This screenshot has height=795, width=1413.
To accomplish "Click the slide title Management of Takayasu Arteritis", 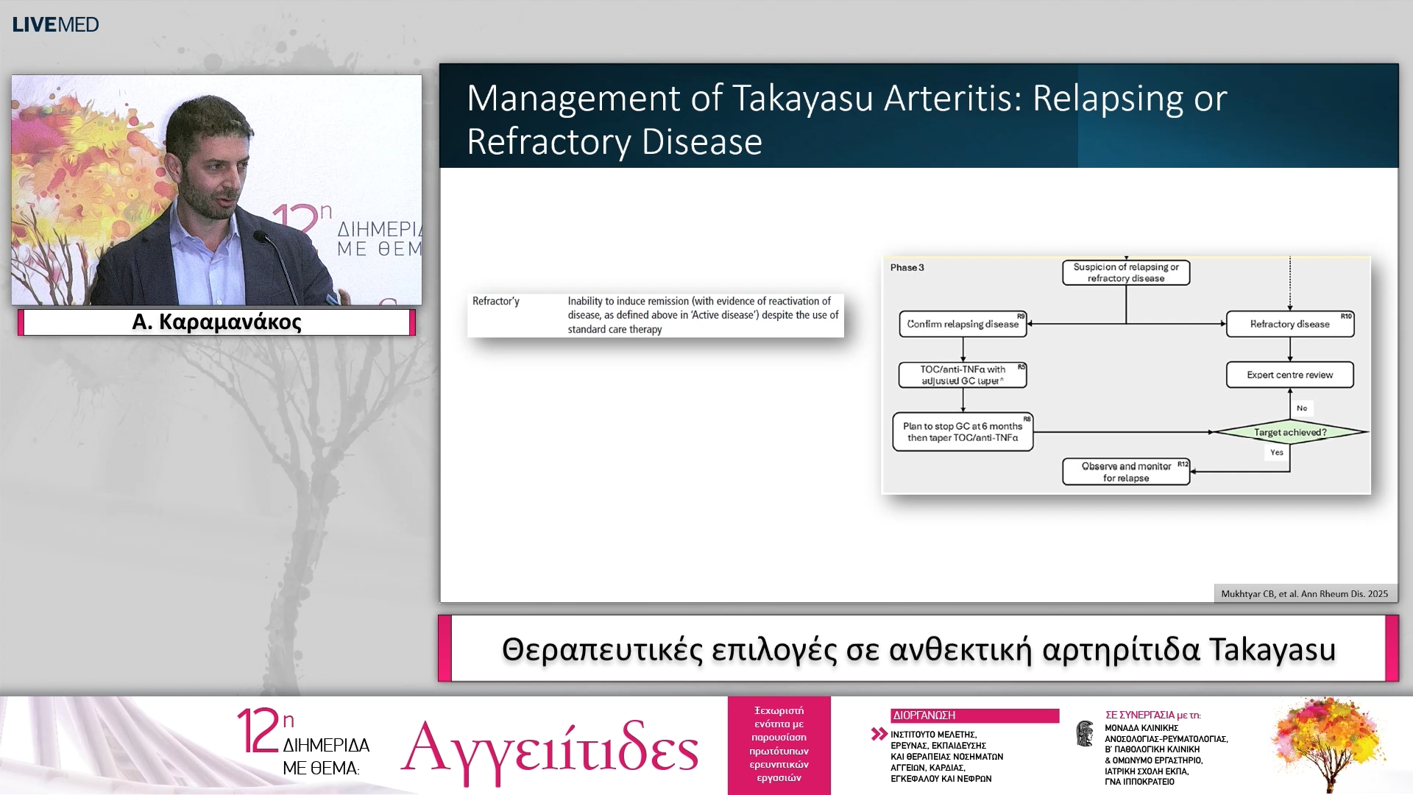I will (x=846, y=119).
